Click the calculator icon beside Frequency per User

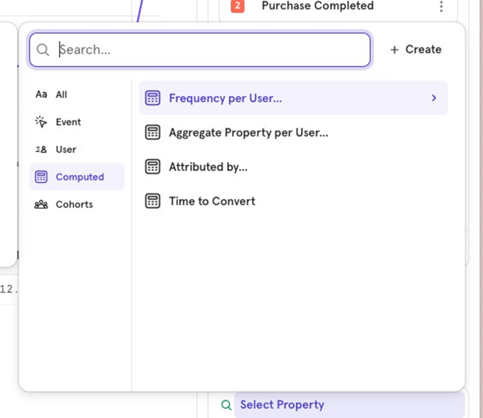coord(152,98)
